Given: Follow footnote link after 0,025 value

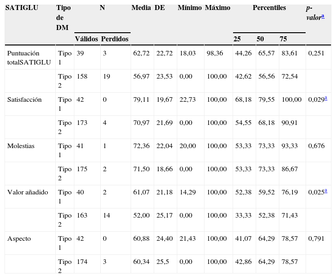Looking at the screenshot, I should (326, 191).
